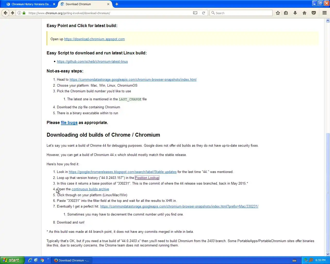Bookmark this page with the star icon

[x=278, y=13]
